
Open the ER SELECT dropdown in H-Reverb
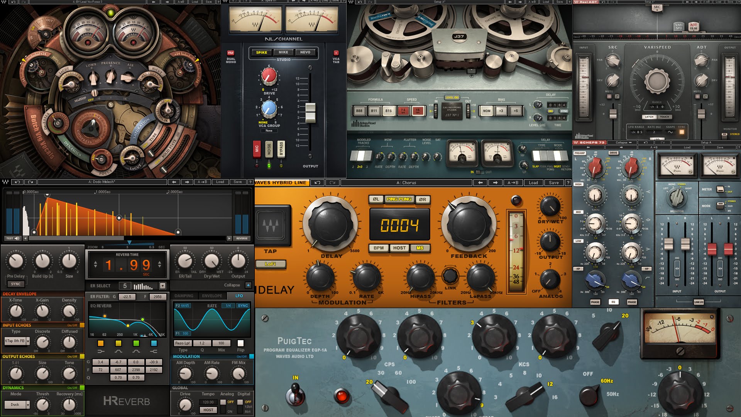tap(162, 286)
